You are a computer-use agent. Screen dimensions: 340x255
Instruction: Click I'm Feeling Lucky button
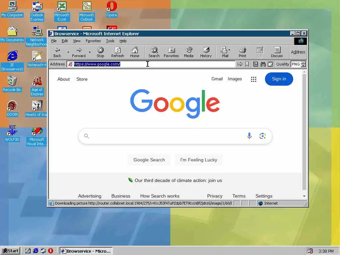click(x=199, y=160)
